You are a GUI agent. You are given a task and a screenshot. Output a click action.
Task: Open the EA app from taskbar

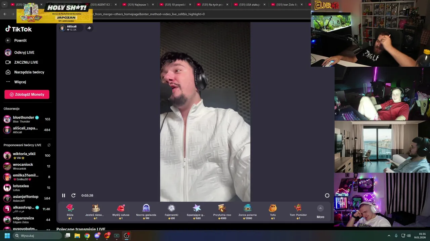[x=107, y=236]
